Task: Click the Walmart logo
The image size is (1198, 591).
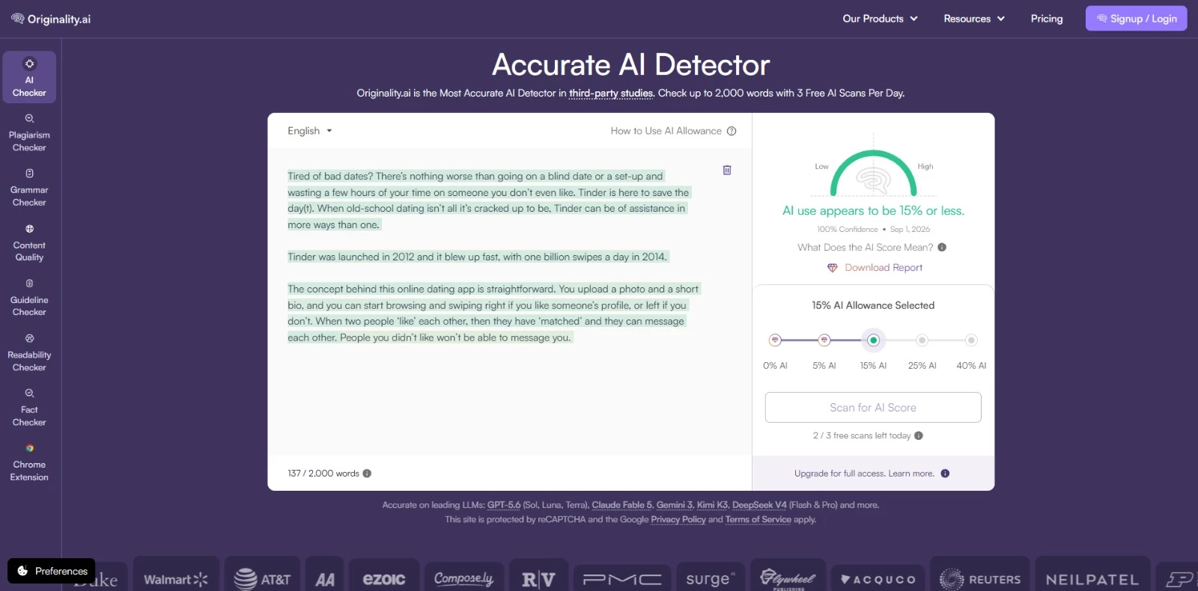Action: point(176,579)
